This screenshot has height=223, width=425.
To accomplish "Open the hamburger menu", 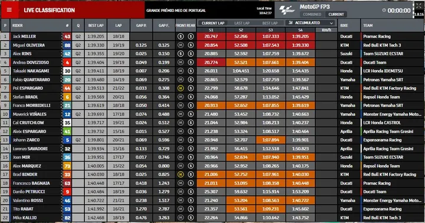I will 9,10.
